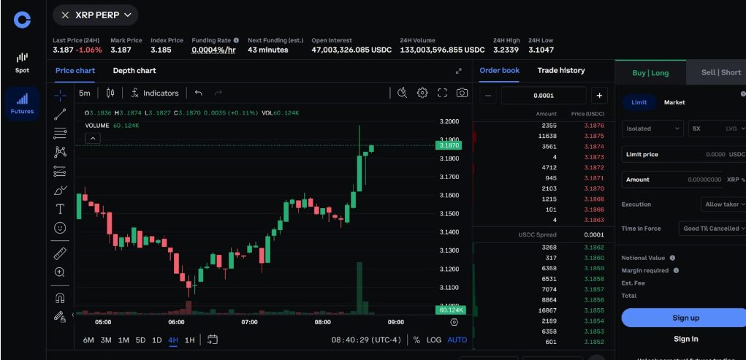The width and height of the screenshot is (746, 360).
Task: Click the Amount input field
Action: tap(684, 180)
